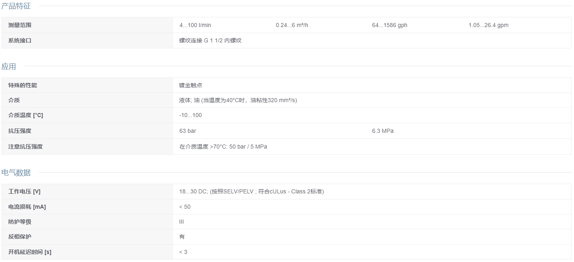Image resolution: width=574 pixels, height=262 pixels.
Task: Select the 电流损耗 [mA] label
Action: pyautogui.click(x=27, y=207)
